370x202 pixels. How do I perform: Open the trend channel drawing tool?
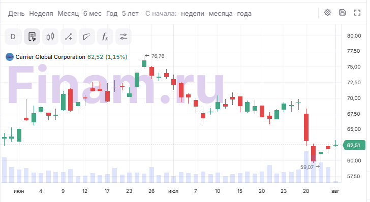point(87,37)
